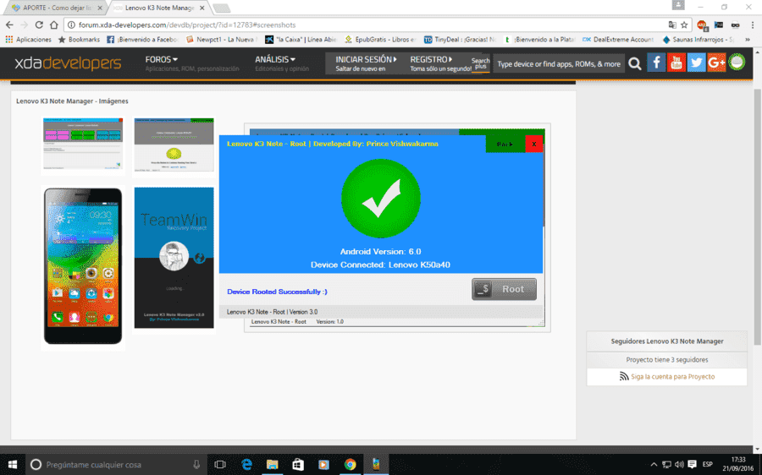
Task: Expand the FOROS dropdown menu
Action: coord(162,60)
